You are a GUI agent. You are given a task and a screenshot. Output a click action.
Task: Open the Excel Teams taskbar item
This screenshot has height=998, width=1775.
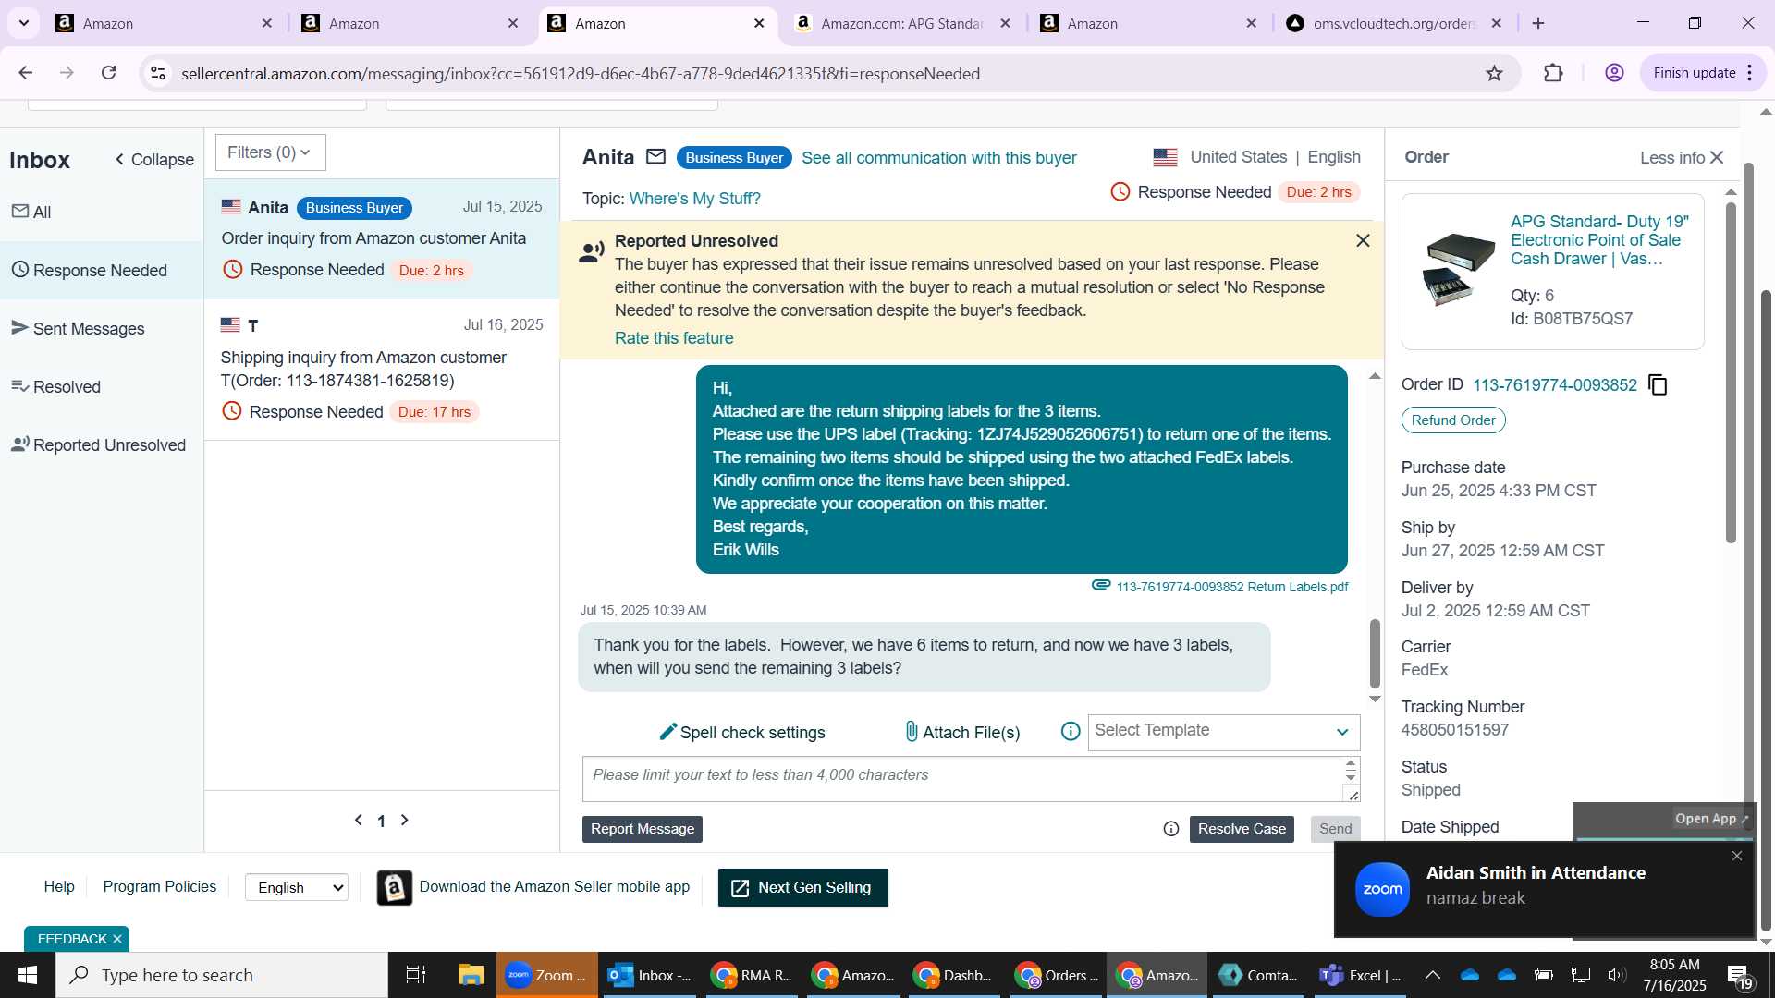(1360, 975)
